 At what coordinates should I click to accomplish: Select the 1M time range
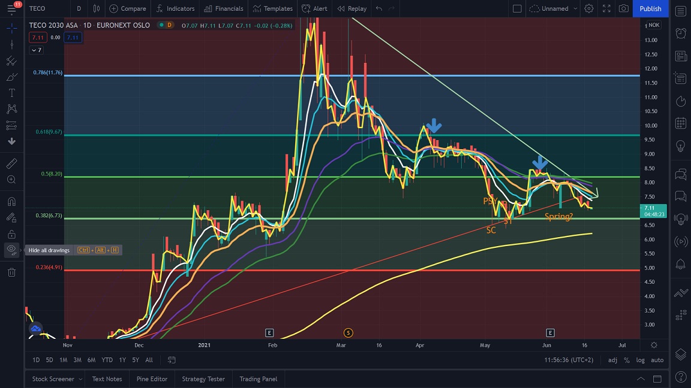coord(64,360)
